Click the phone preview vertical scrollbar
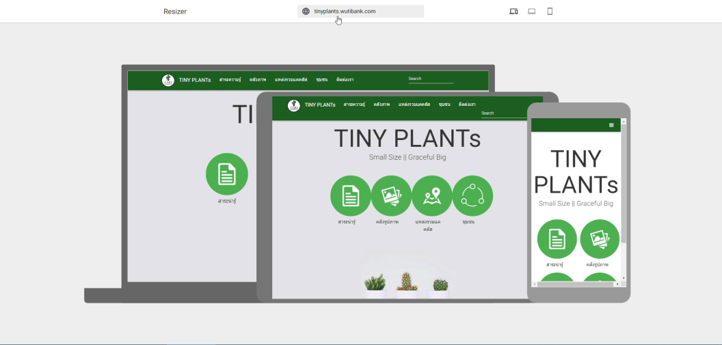The image size is (722, 345). (x=623, y=198)
